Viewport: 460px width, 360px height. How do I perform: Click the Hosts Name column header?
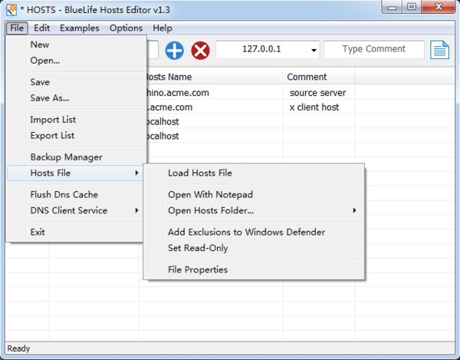click(214, 77)
